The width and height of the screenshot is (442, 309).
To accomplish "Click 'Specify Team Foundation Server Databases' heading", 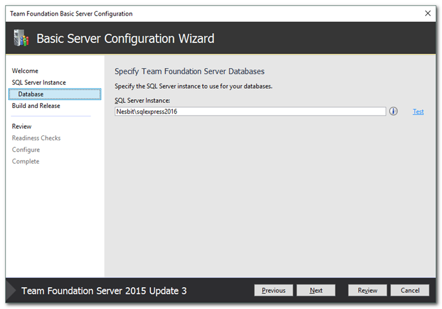I will [189, 71].
